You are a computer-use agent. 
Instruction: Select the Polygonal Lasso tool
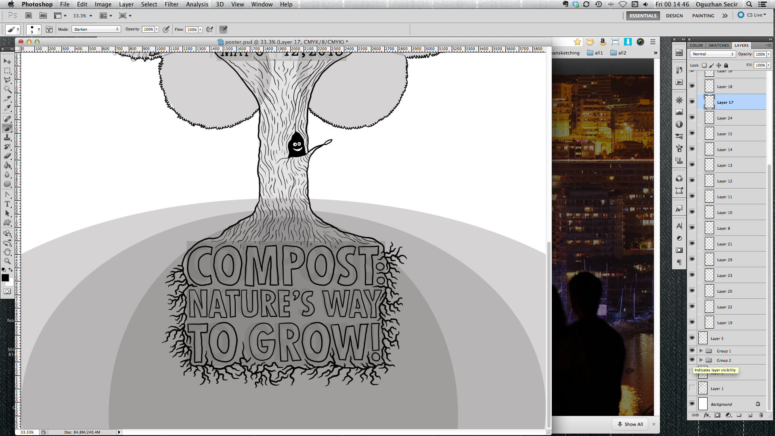7,80
